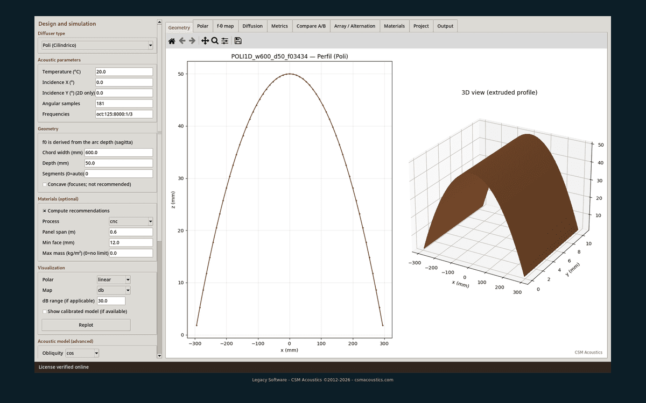Open the Diffuser type dropdown
This screenshot has width=646, height=403.
(x=97, y=46)
